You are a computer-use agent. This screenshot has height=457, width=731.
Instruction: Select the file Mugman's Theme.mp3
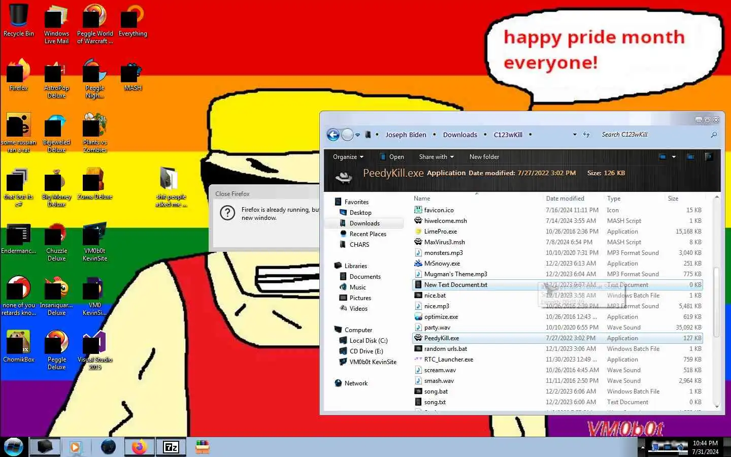pyautogui.click(x=558, y=274)
